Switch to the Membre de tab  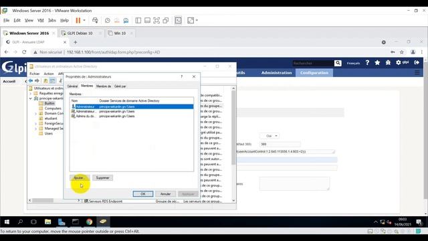[104, 86]
